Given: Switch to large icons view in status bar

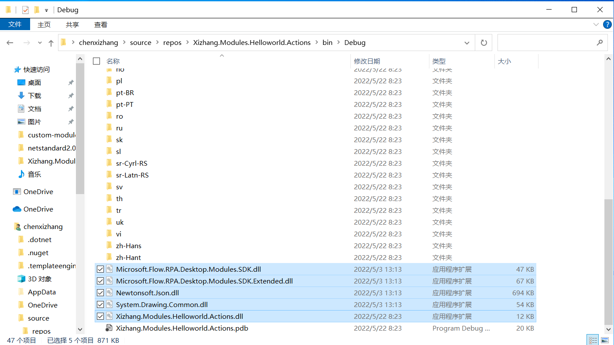Looking at the screenshot, I should (x=605, y=340).
